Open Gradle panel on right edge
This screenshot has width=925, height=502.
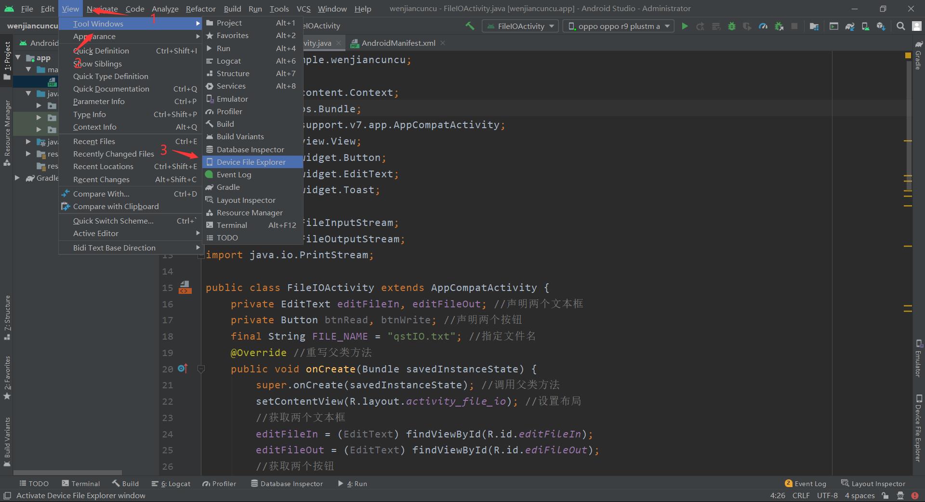point(918,55)
